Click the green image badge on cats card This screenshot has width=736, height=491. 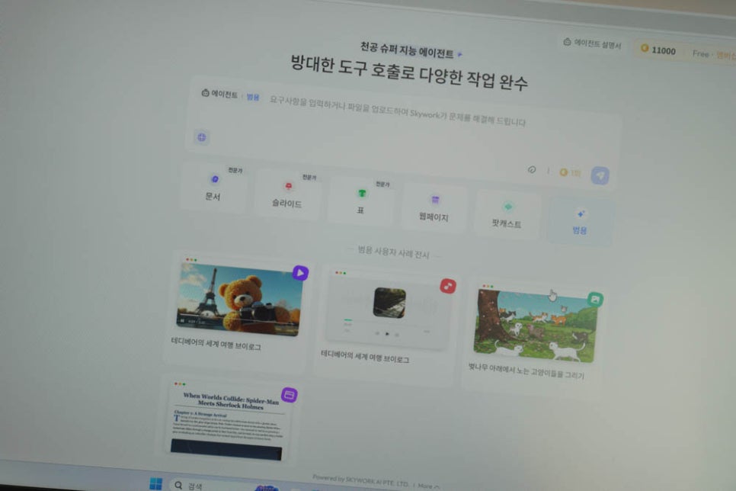click(x=595, y=300)
